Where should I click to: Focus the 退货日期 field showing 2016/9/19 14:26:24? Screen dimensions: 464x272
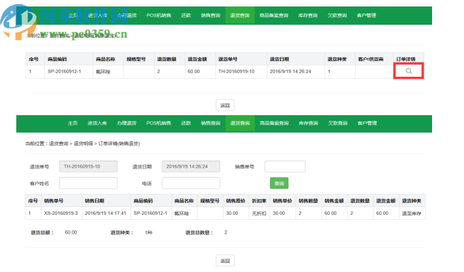(x=190, y=167)
